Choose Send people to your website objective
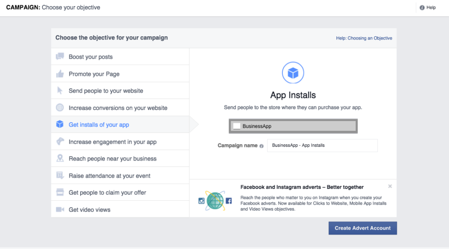The image size is (449, 249). [106, 91]
